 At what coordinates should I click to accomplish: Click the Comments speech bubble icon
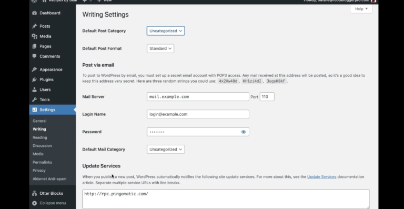pos(35,56)
